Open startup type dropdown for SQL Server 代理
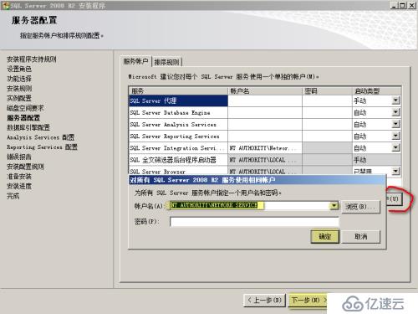The width and height of the screenshot is (418, 314). [x=395, y=100]
